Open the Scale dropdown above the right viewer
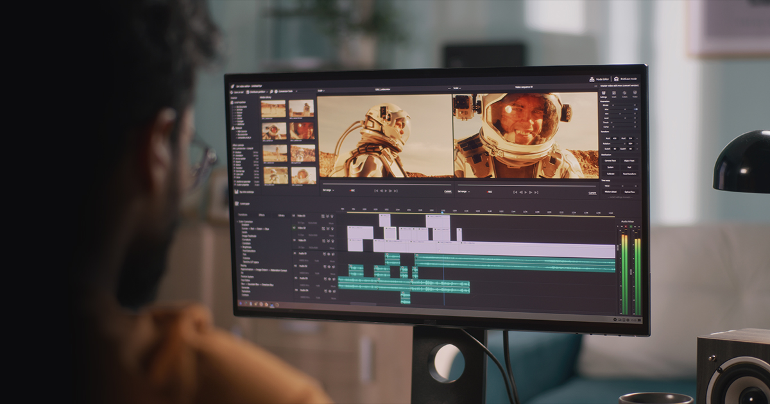Image resolution: width=770 pixels, height=404 pixels. coord(457,88)
